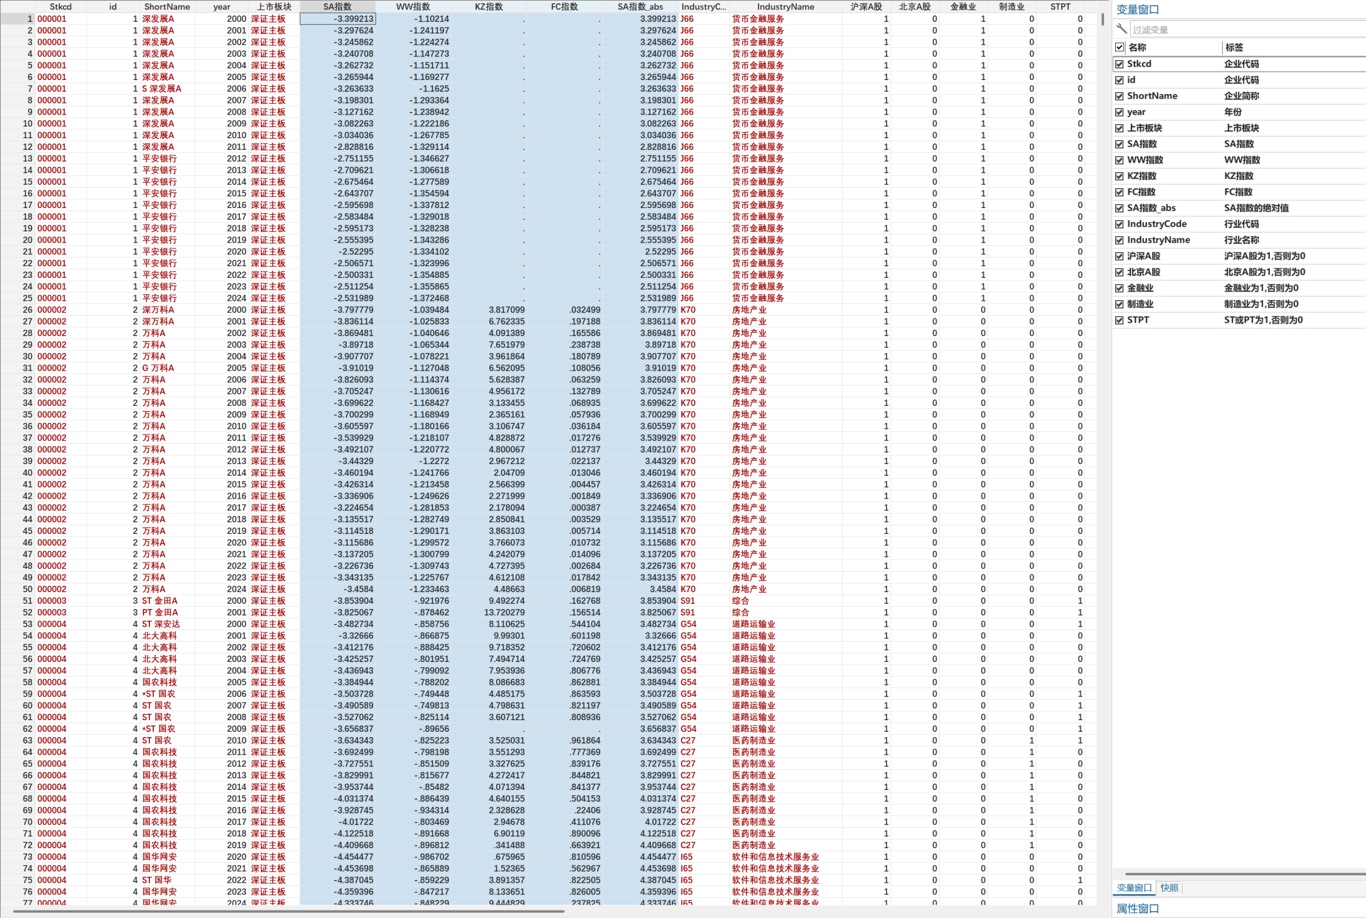Viewport: 1366px width, 918px height.
Task: Uncheck the IndustryName variable checkbox
Action: tap(1119, 240)
